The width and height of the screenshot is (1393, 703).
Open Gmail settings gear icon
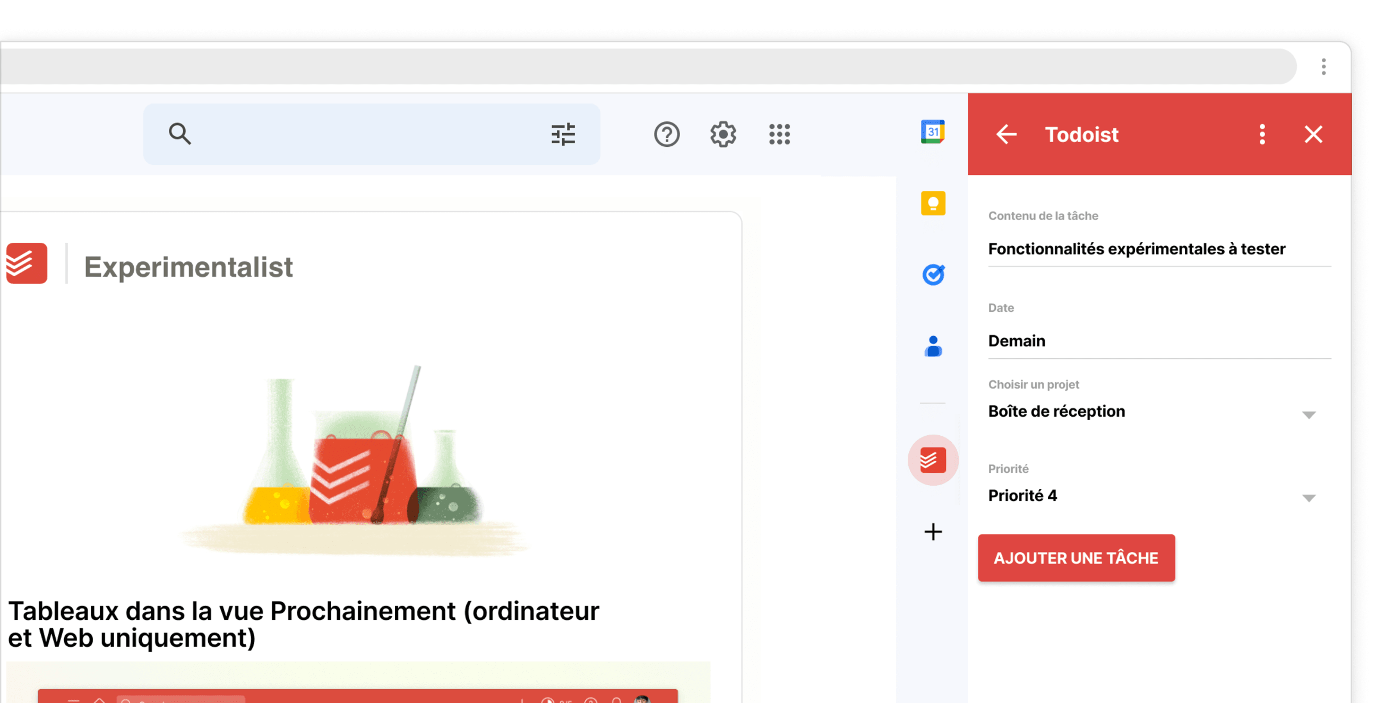coord(723,135)
